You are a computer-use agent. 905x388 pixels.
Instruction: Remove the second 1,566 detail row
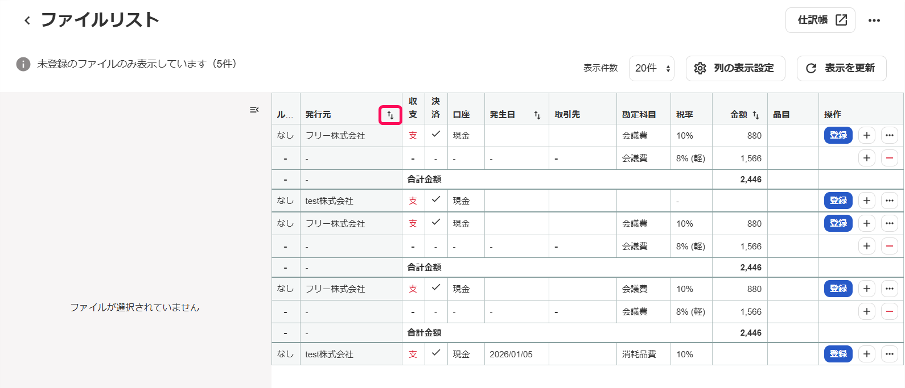coord(890,246)
